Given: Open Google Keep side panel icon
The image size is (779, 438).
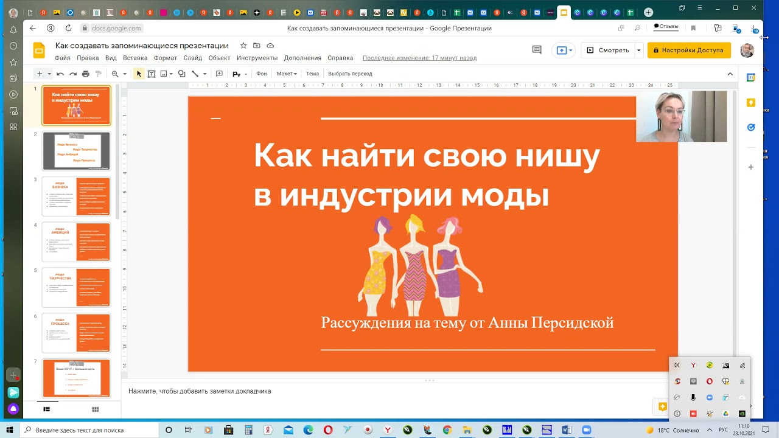Looking at the screenshot, I should pyautogui.click(x=751, y=103).
